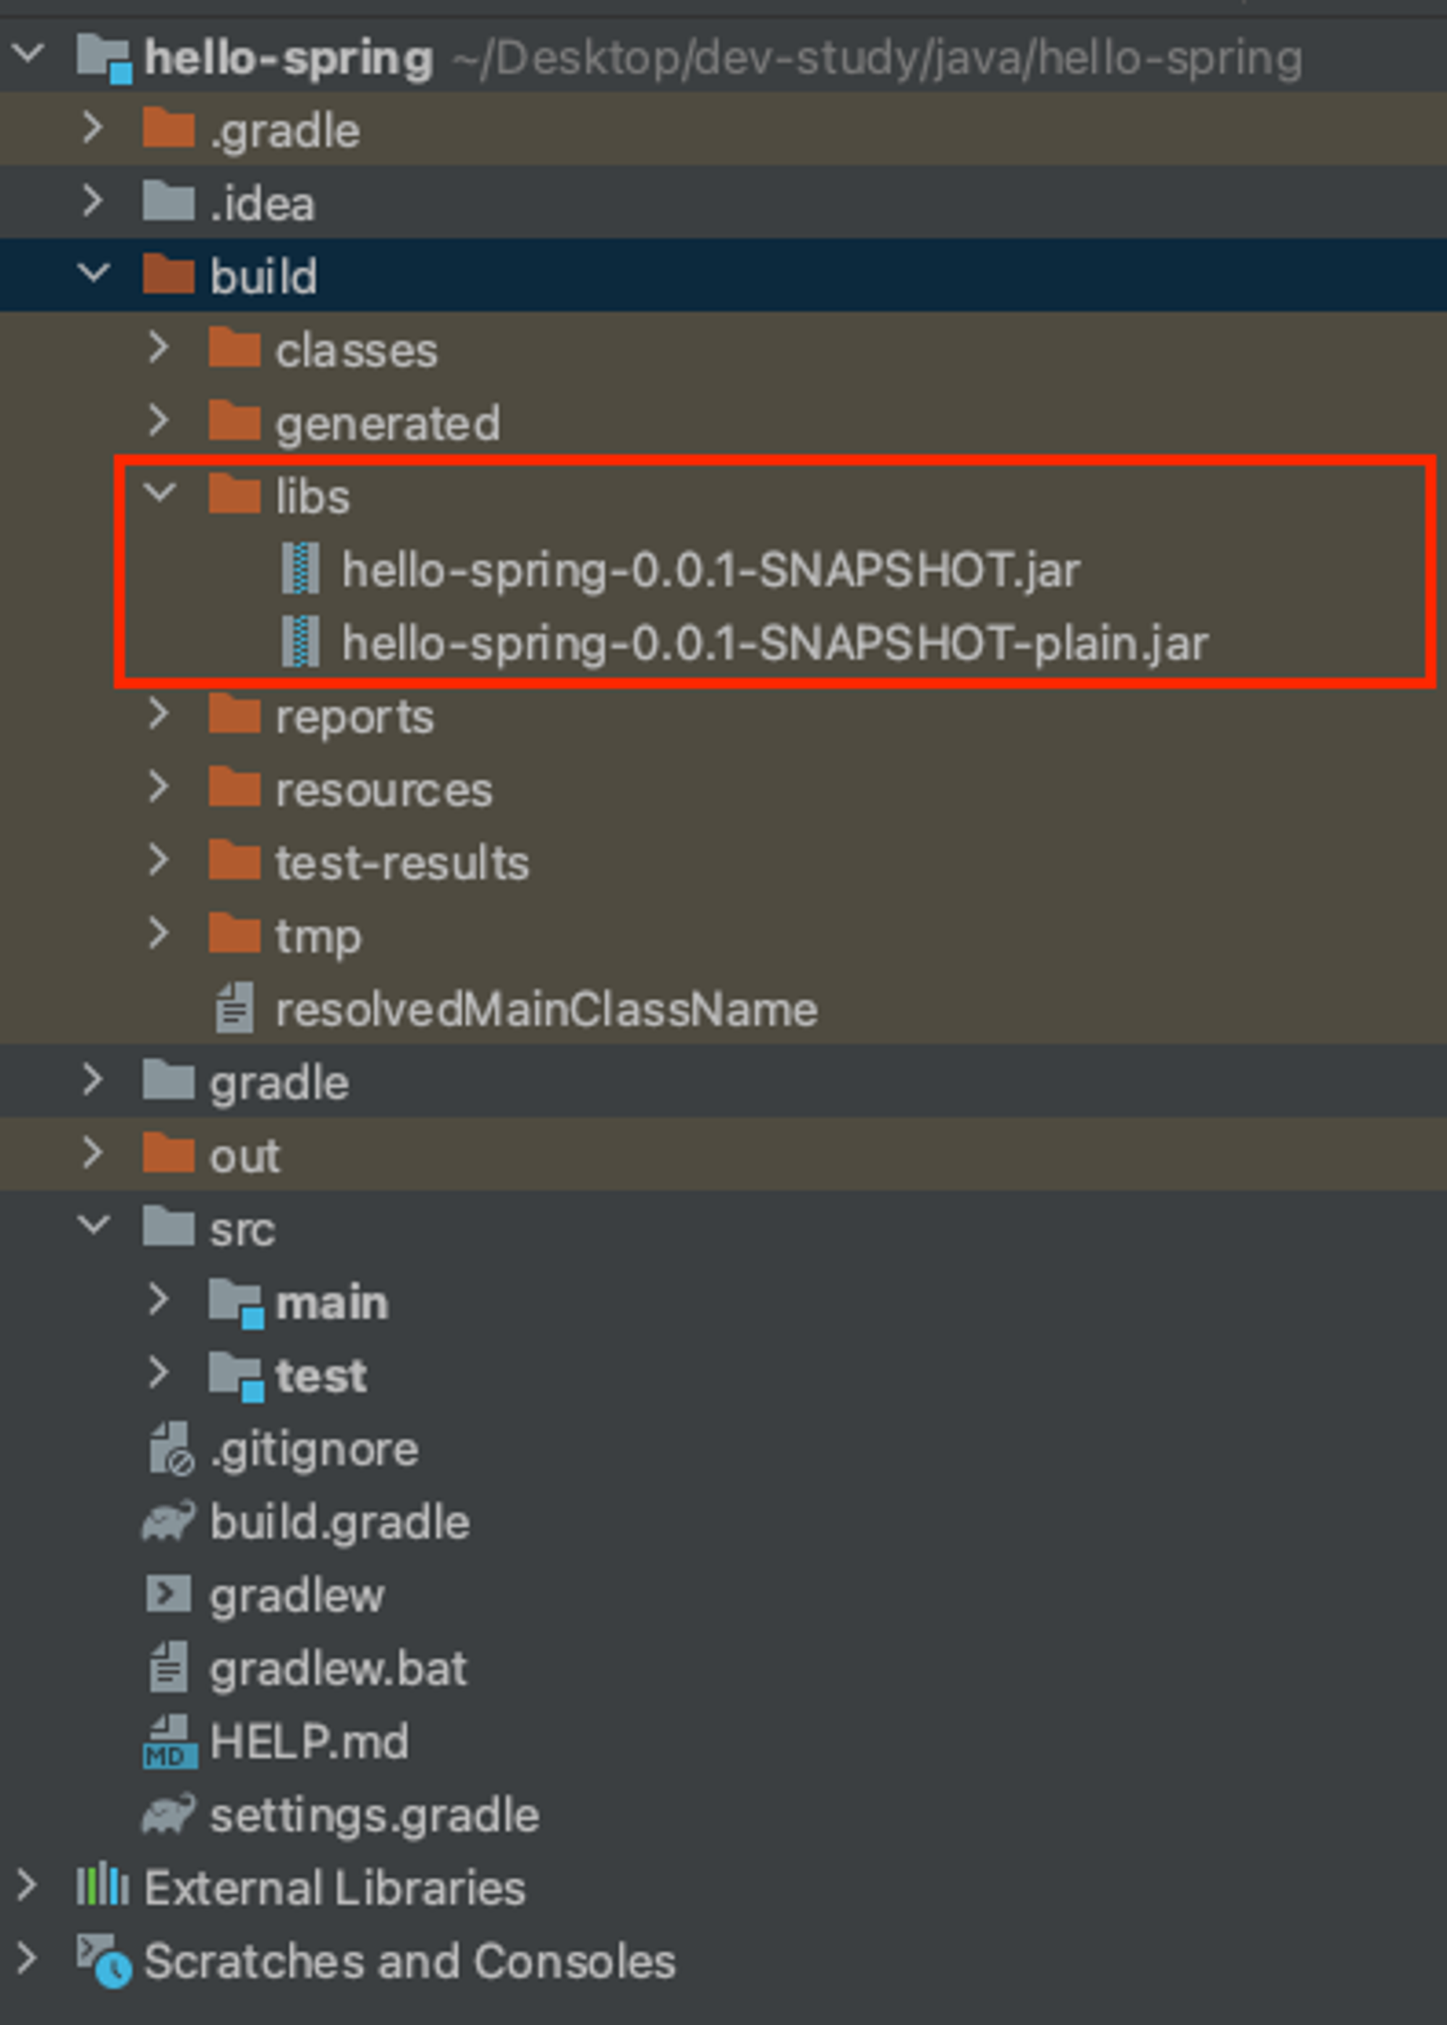Select hello-spring-0.0.1-SNAPSHOT.jar file
Screen dimensions: 1447x2025
point(710,570)
